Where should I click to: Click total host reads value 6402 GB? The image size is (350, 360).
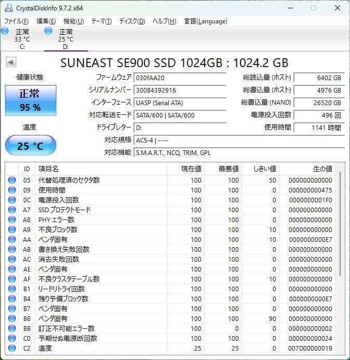click(319, 78)
